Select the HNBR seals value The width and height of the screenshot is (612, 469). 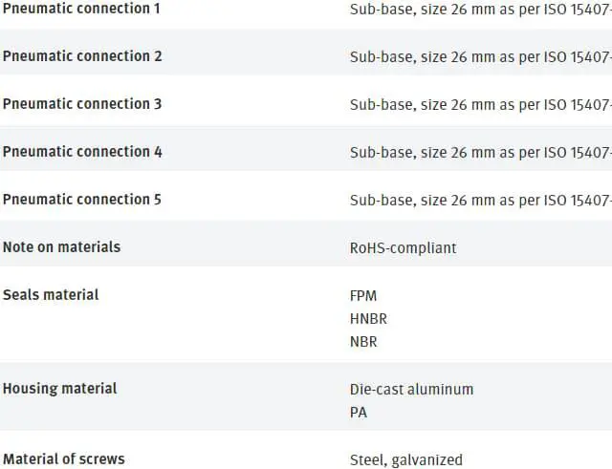click(368, 319)
